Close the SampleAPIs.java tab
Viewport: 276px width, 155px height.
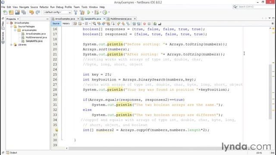coord(104,19)
